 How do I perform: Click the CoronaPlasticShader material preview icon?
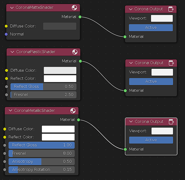tap(75, 52)
